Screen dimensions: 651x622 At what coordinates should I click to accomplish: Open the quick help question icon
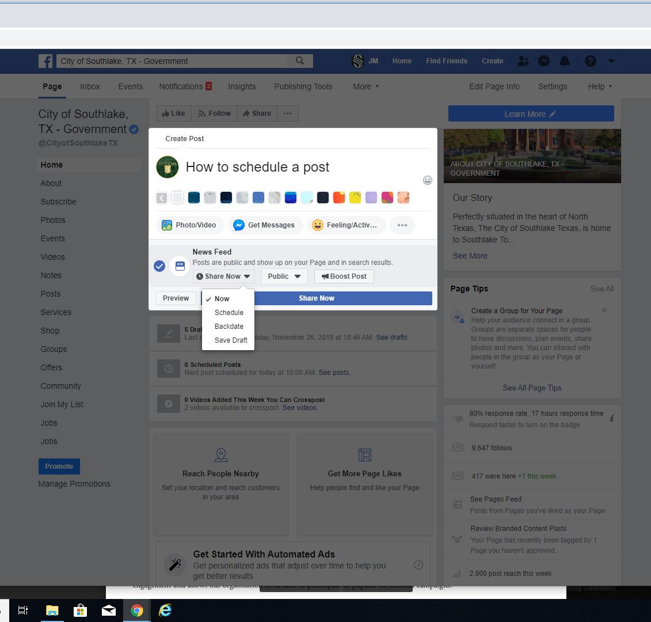(x=591, y=61)
